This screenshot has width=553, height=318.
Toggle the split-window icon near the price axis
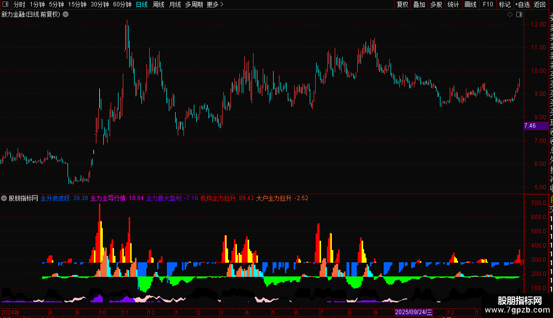coord(519,15)
